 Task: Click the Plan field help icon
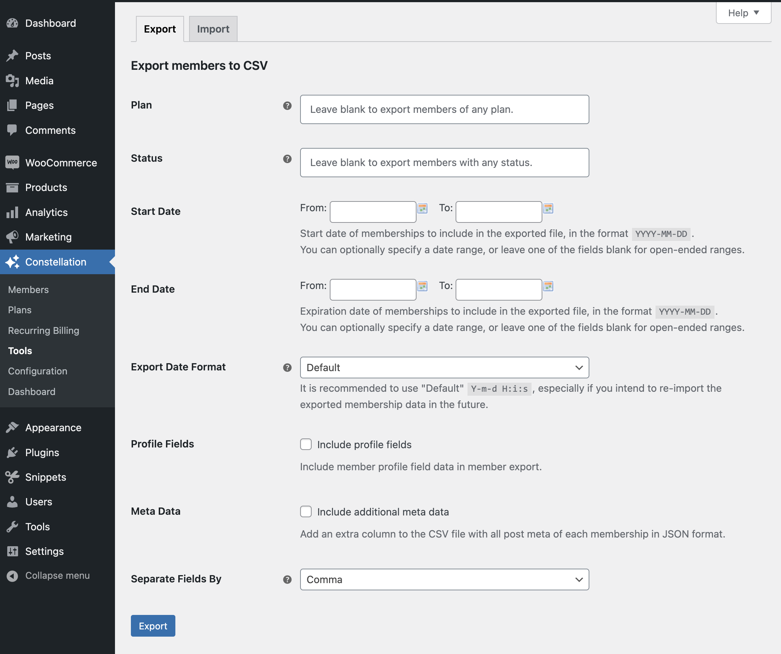pyautogui.click(x=287, y=106)
